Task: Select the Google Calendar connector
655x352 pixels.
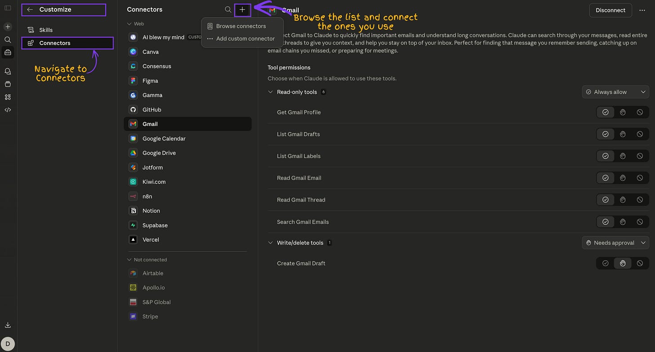Action: click(188, 139)
